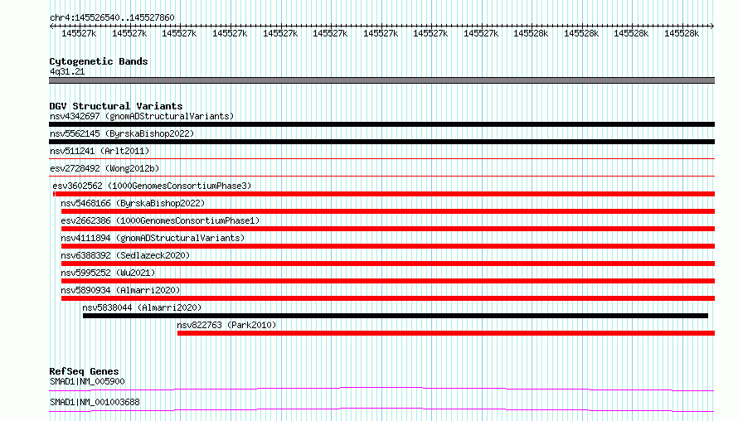Click the red bar under esv2662386
Image resolution: width=738 pixels, height=421 pixels.
click(x=388, y=229)
